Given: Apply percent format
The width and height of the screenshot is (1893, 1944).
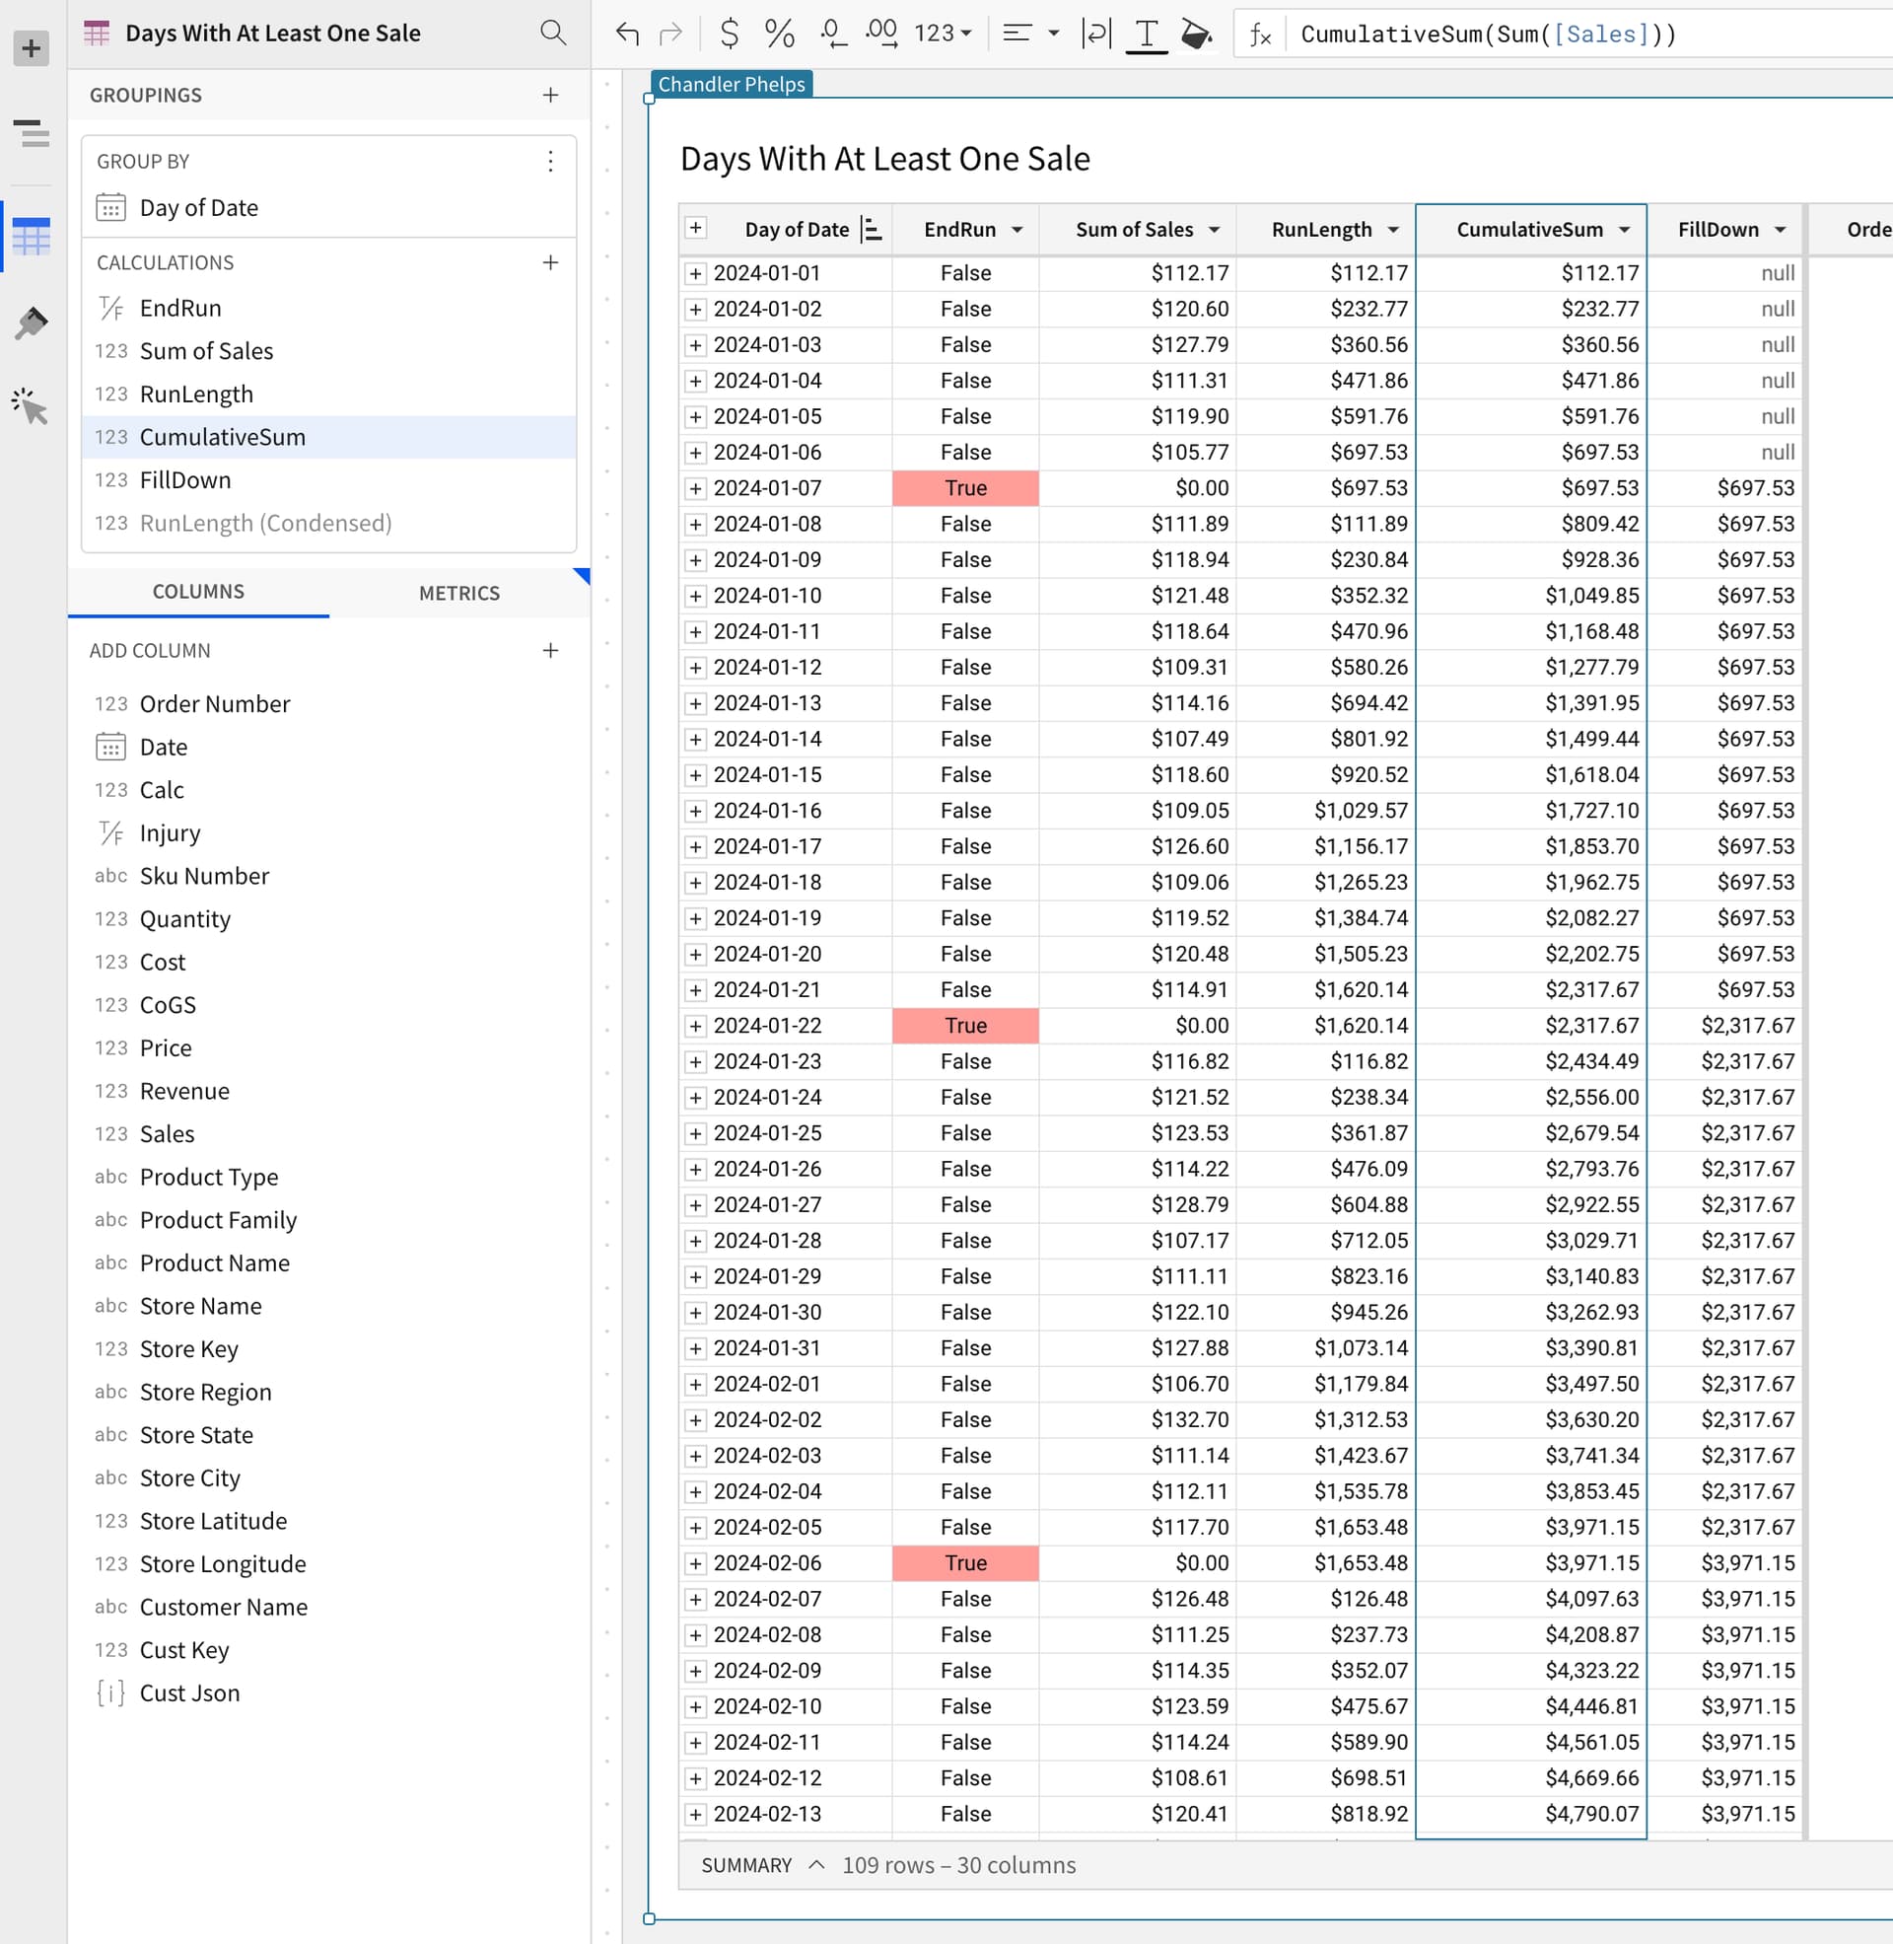Looking at the screenshot, I should (x=780, y=33).
